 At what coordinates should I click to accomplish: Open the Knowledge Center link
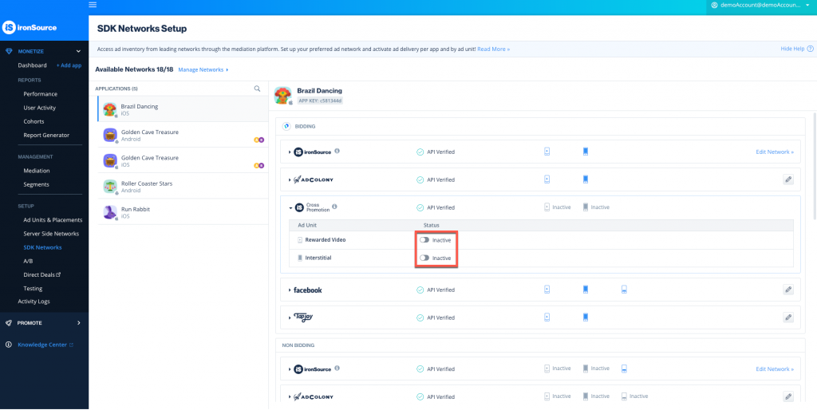coord(45,345)
